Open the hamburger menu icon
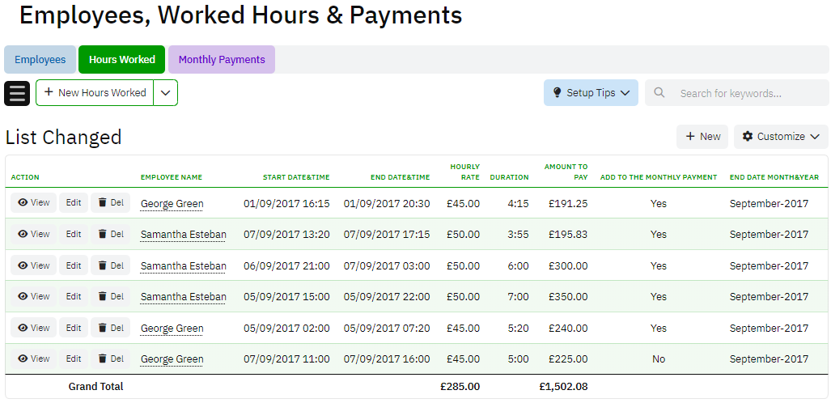The width and height of the screenshot is (831, 403). tap(17, 93)
